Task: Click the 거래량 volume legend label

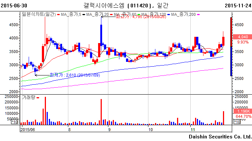Action: point(28,97)
